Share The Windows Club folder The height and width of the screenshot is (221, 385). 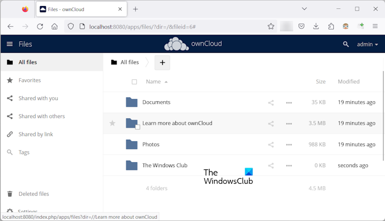pos(271,166)
